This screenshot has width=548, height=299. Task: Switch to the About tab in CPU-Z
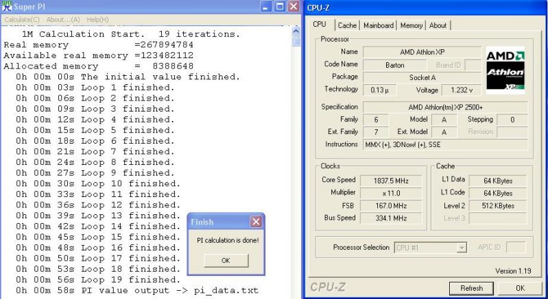pos(438,25)
